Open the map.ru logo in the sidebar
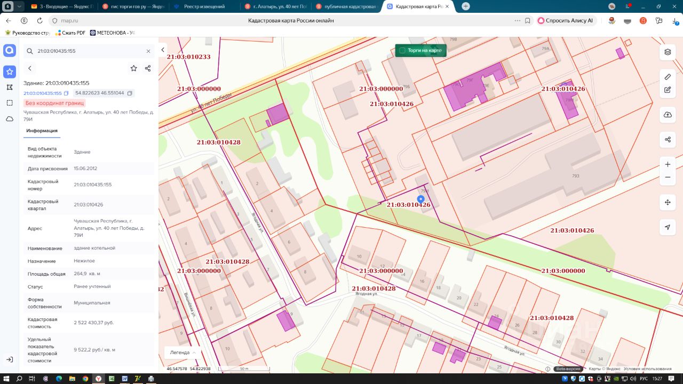683x384 pixels. point(10,51)
